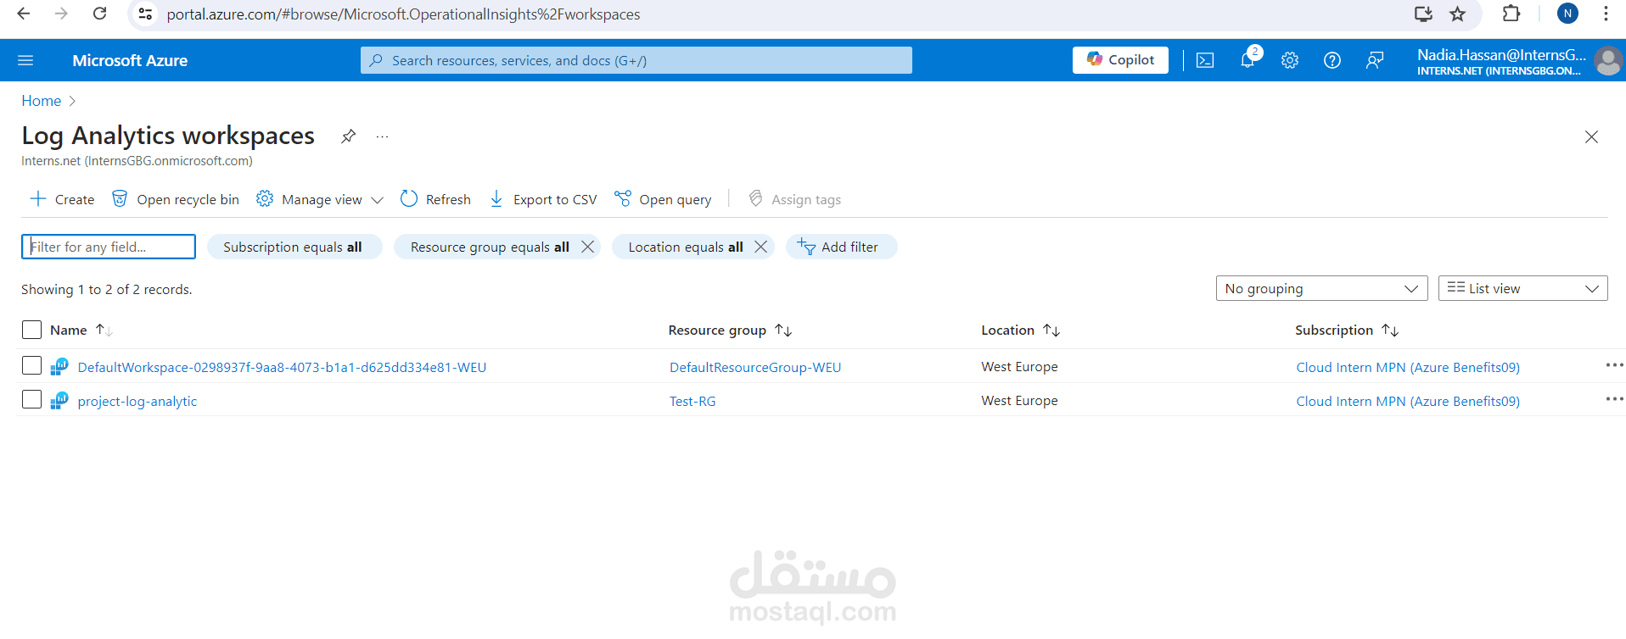Open the project-log-analytic workspace link
Screen dimensions: 1626x639
coord(137,401)
